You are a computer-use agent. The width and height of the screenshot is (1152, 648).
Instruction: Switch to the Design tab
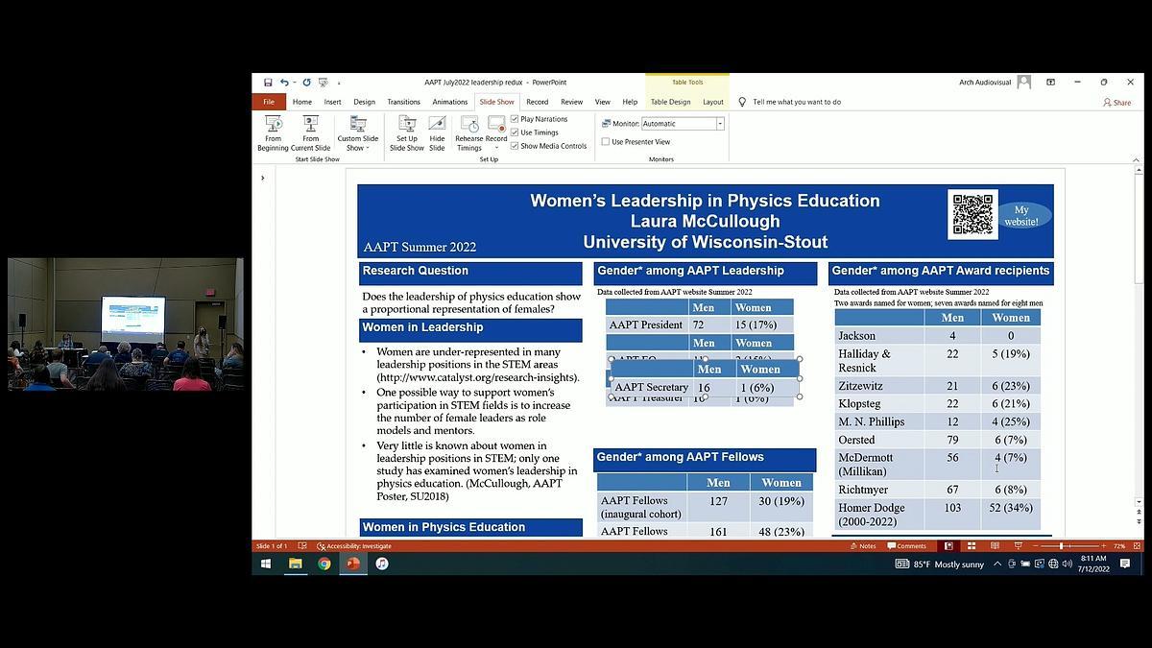tap(364, 102)
